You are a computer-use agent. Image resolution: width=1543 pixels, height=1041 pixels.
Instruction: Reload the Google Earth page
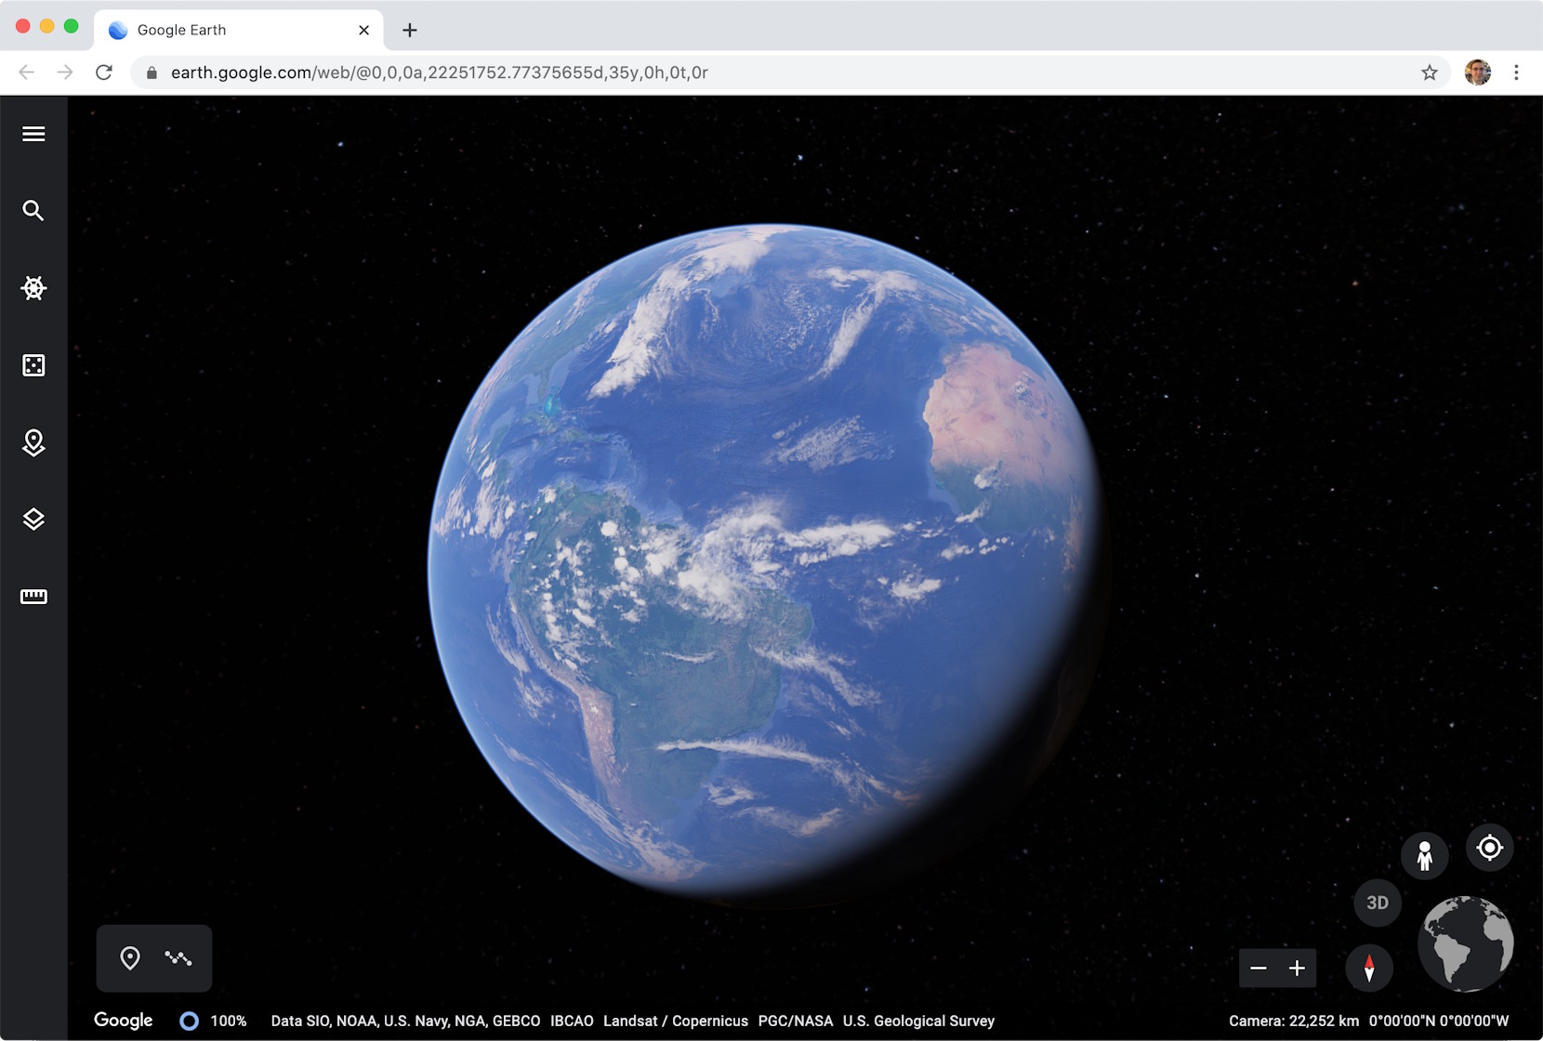[x=104, y=72]
